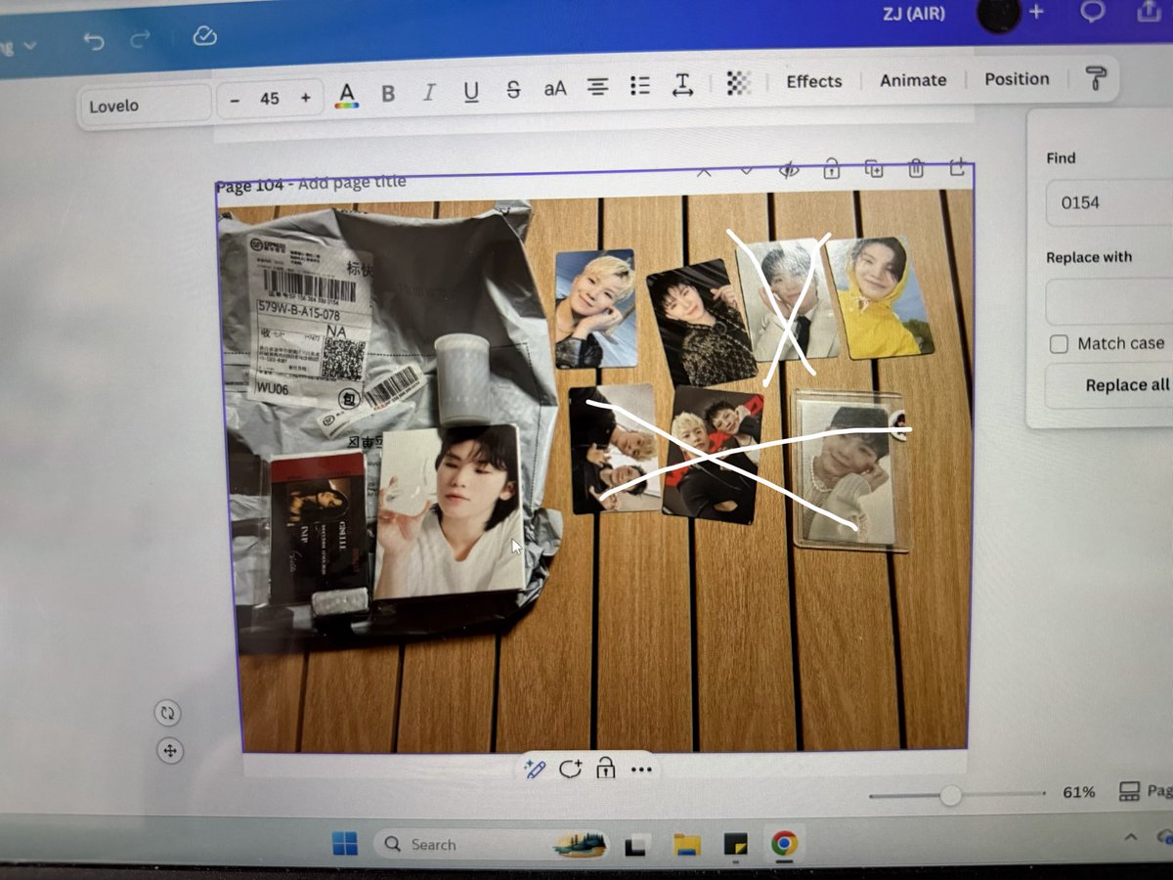Show hidden system tray icons

[1131, 837]
